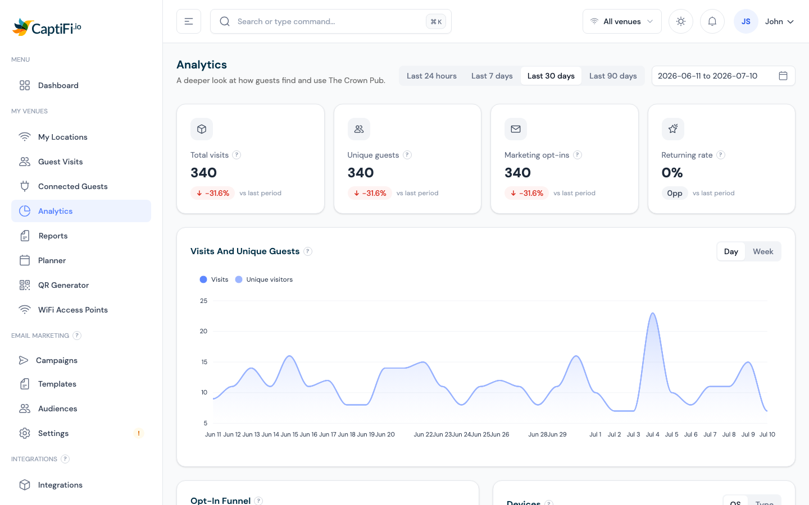Open Campaigns in the sidebar
809x505 pixels.
pos(81,360)
